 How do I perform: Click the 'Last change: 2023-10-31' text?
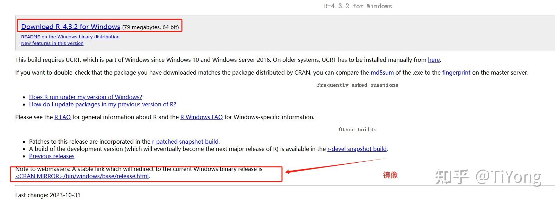(48, 195)
